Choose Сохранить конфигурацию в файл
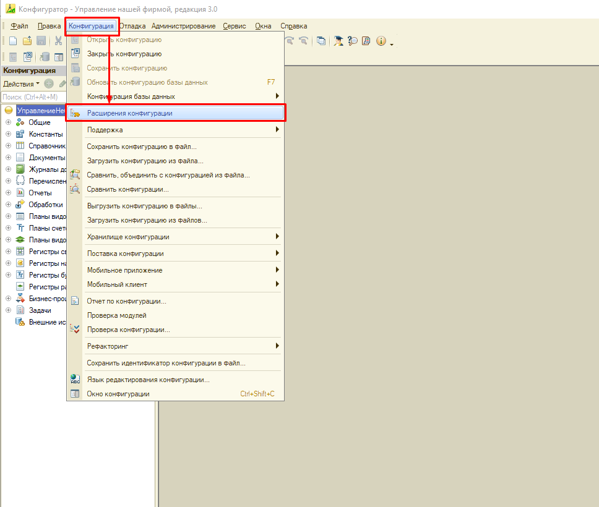This screenshot has width=599, height=507. coord(142,147)
